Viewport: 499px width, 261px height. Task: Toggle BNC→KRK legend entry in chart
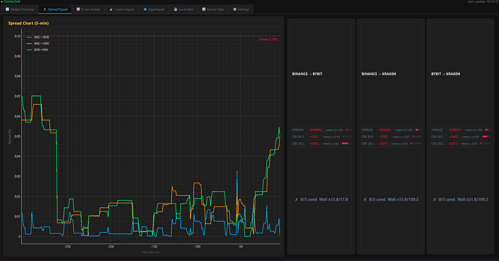pos(38,44)
